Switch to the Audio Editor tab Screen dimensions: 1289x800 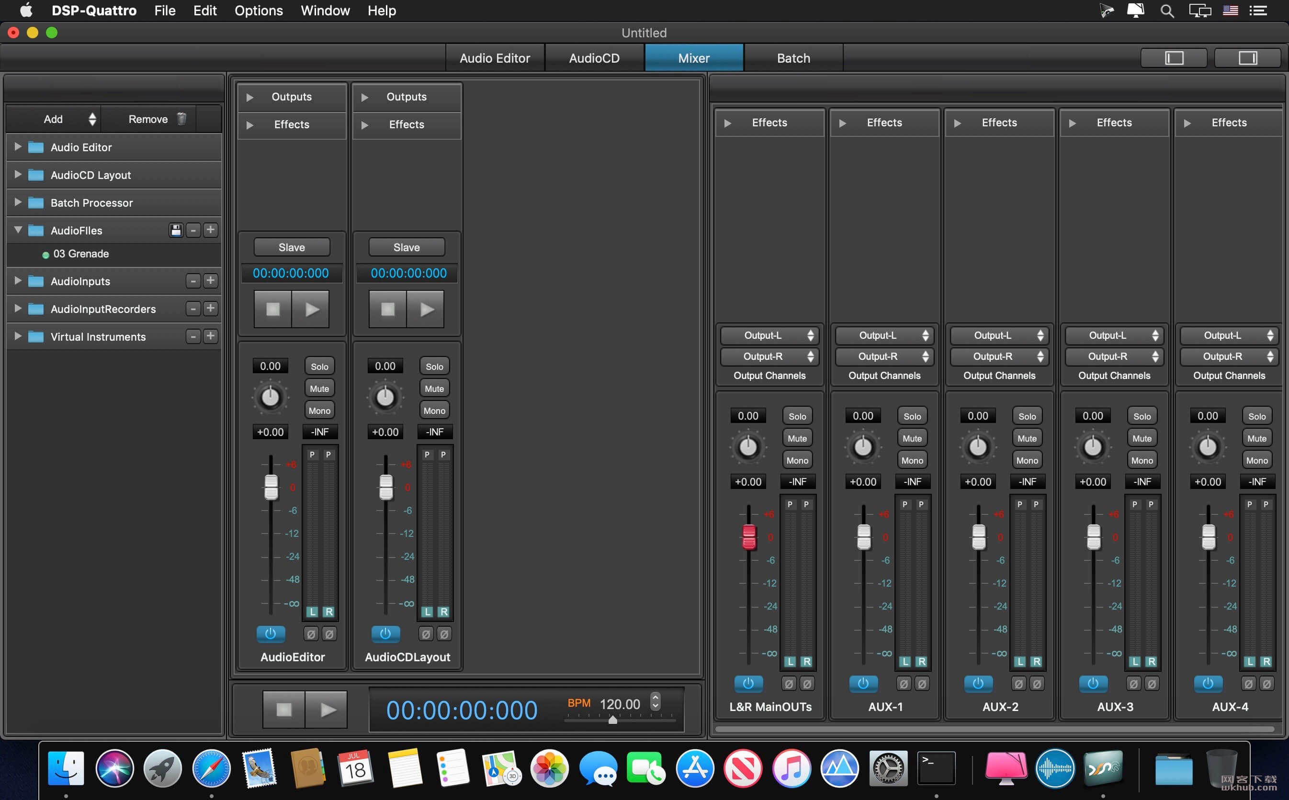click(x=495, y=58)
